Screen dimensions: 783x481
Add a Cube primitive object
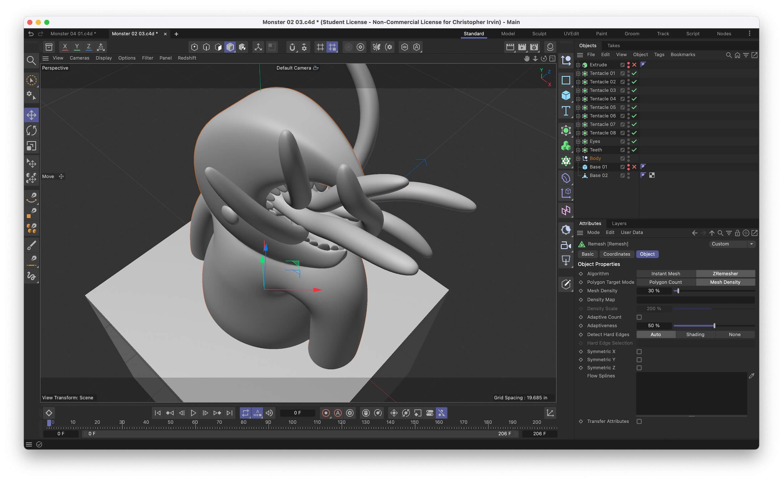pyautogui.click(x=566, y=95)
